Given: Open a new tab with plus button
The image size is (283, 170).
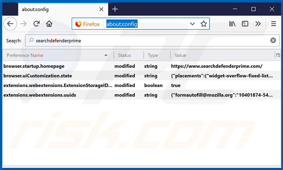Looking at the screenshot, I should click(115, 9).
